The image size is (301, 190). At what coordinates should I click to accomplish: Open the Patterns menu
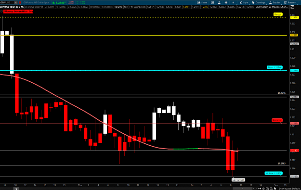[290, 2]
